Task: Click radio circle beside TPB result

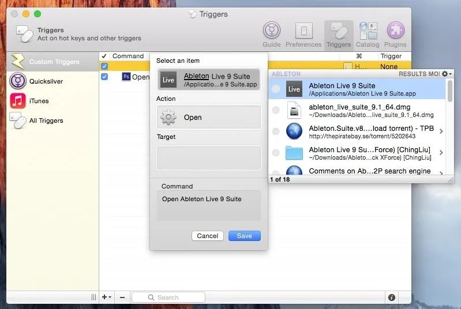Action: click(276, 131)
